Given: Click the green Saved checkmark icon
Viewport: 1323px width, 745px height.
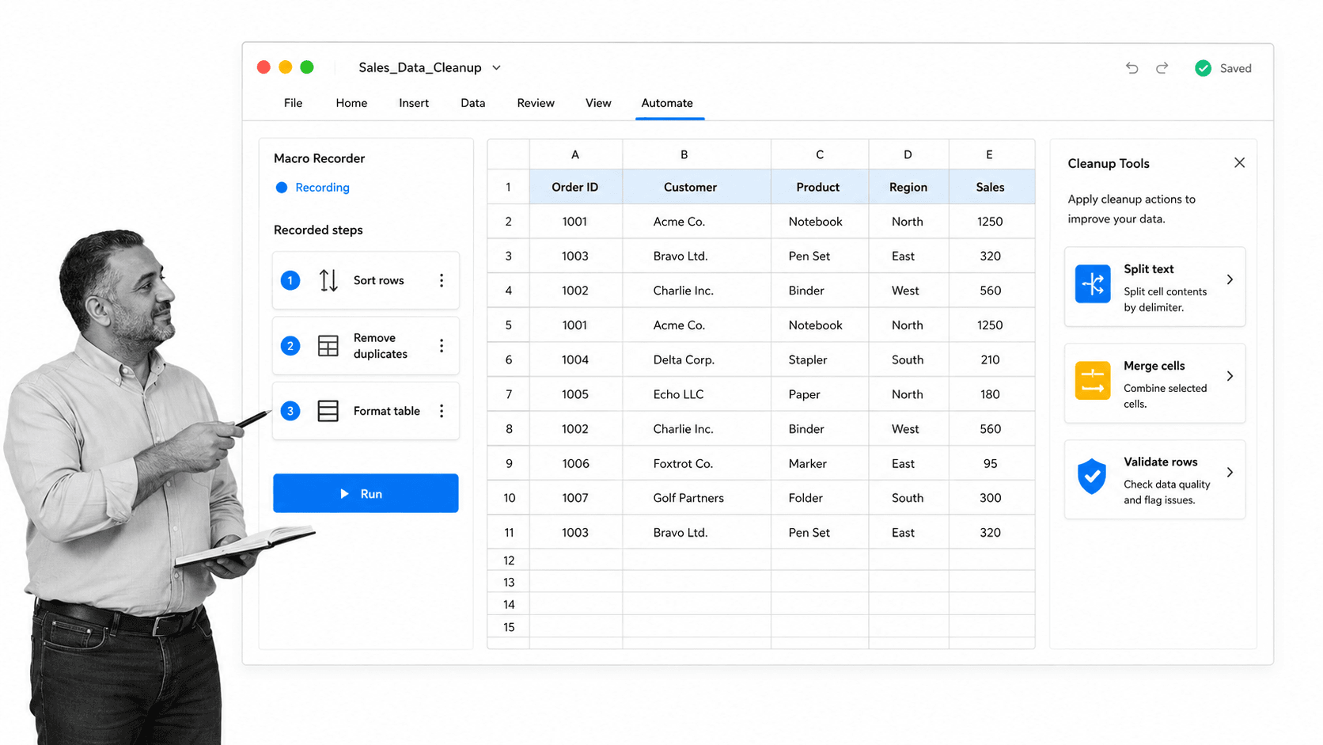Looking at the screenshot, I should click(1203, 68).
